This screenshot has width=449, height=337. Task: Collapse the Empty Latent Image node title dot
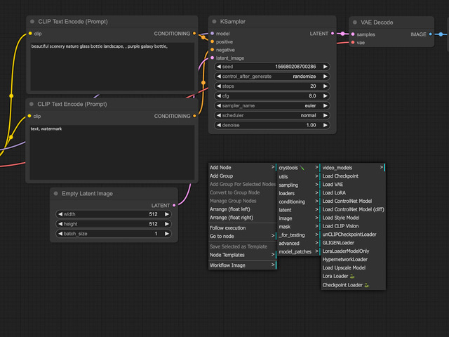point(56,194)
